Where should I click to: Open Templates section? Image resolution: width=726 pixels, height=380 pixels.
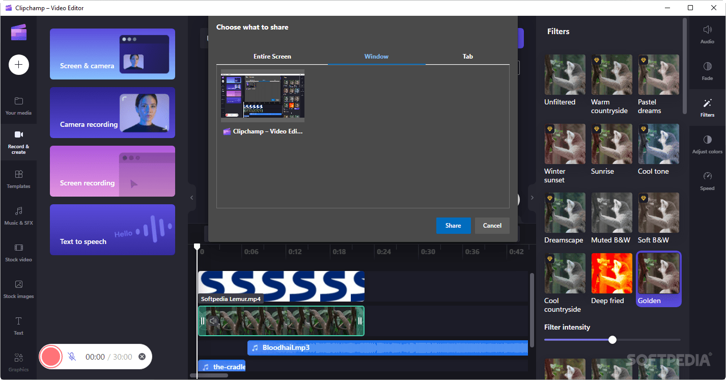point(18,179)
